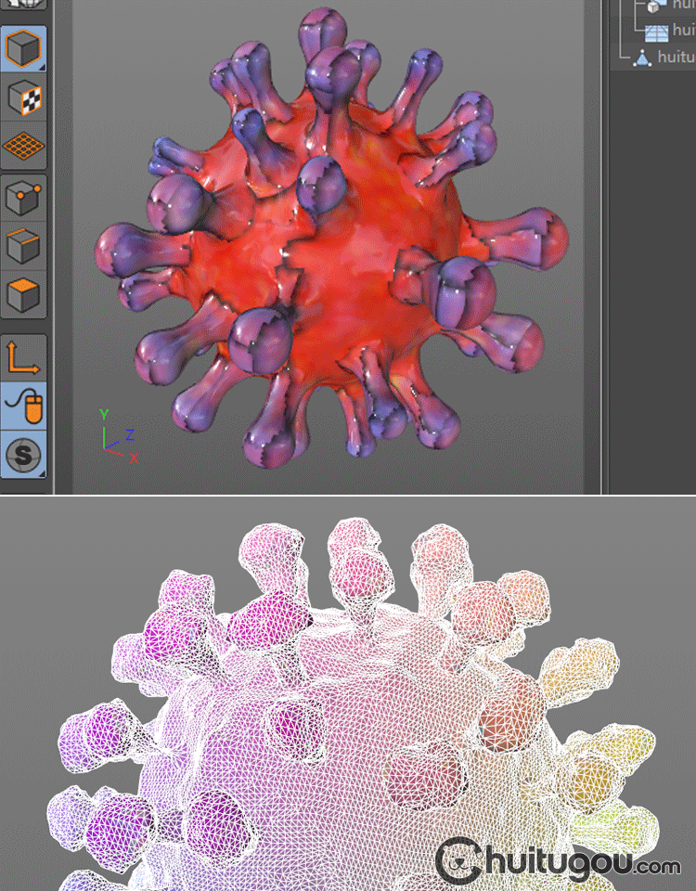Viewport: 696px width, 891px height.
Task: Select Edges mode cube icon
Action: coord(23,245)
